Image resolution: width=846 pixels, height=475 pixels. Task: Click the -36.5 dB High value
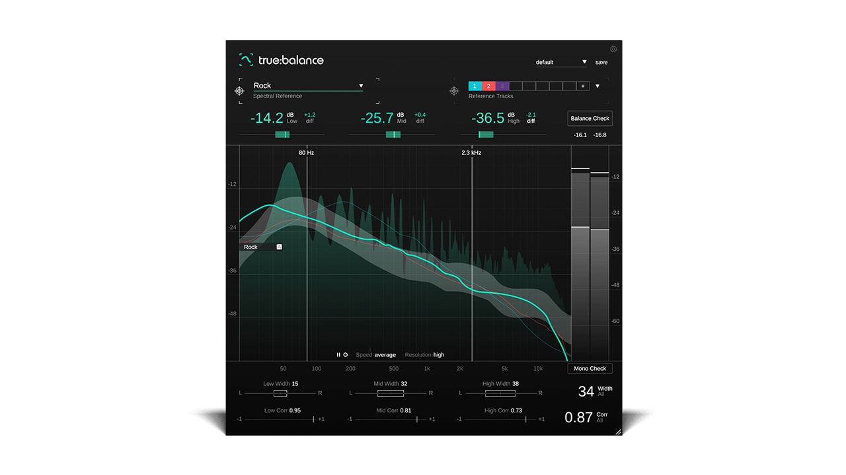[x=488, y=118]
